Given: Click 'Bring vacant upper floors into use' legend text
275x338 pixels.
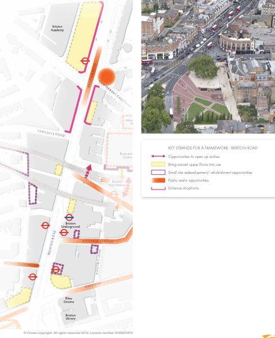Looking at the screenshot, I should click(194, 164).
